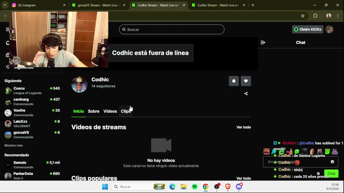The width and height of the screenshot is (344, 193).
Task: Insert the Patrick Star emote
Action: click(x=289, y=151)
